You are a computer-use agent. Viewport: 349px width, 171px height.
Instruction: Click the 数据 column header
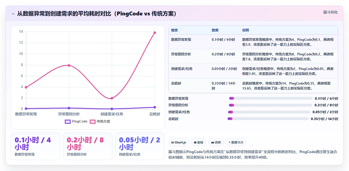coord(215,30)
